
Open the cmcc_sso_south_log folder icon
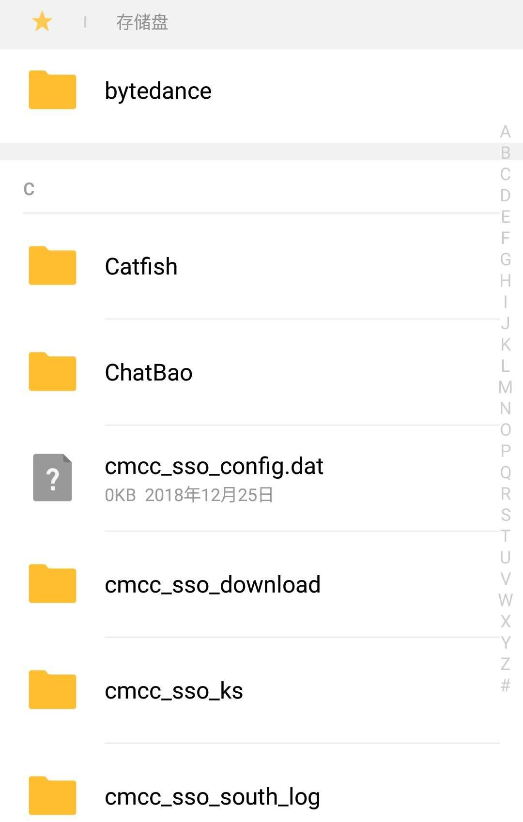[x=52, y=796]
